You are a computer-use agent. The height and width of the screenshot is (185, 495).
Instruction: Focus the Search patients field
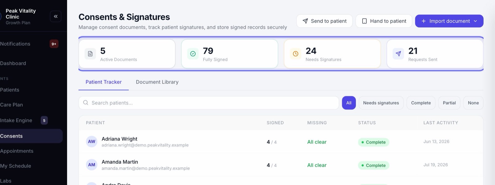[209, 103]
